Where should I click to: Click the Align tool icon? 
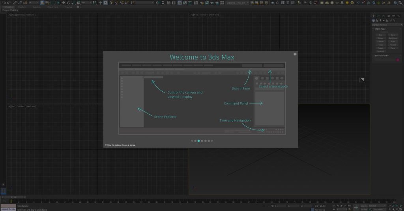pyautogui.click(x=163, y=3)
